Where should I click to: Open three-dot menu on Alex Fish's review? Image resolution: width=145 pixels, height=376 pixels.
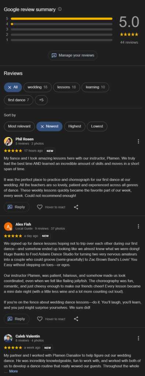coord(138,226)
